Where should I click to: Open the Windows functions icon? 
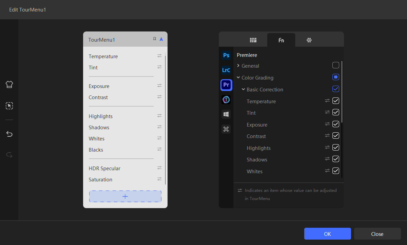pos(226,114)
